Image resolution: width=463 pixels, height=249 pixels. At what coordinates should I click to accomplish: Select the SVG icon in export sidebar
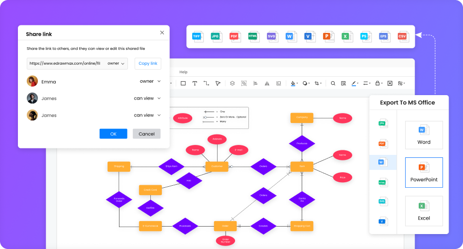point(382,202)
